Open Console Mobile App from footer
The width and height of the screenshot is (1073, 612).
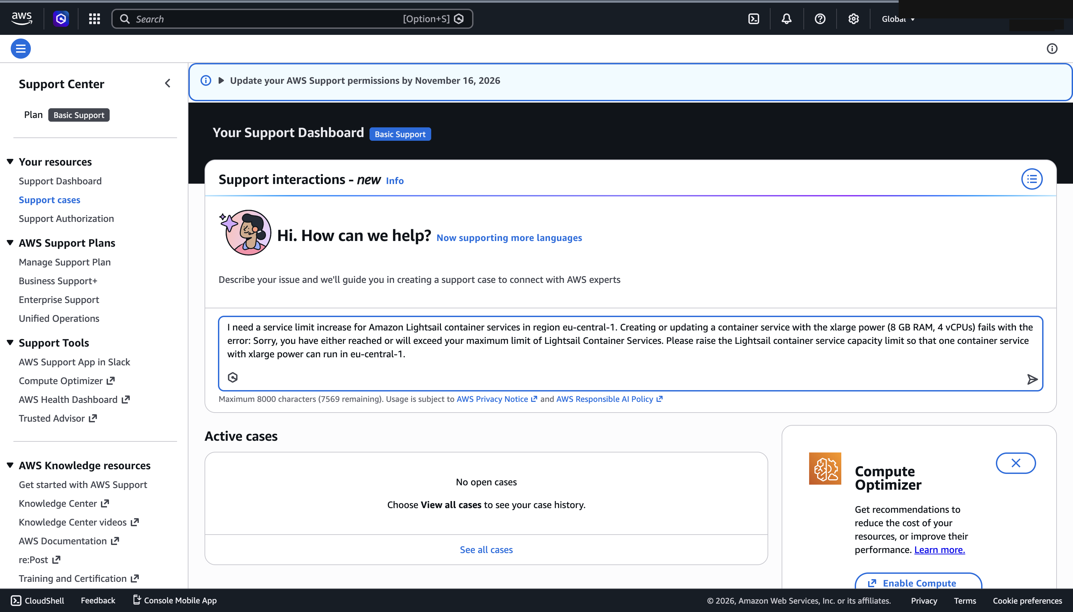point(174,600)
